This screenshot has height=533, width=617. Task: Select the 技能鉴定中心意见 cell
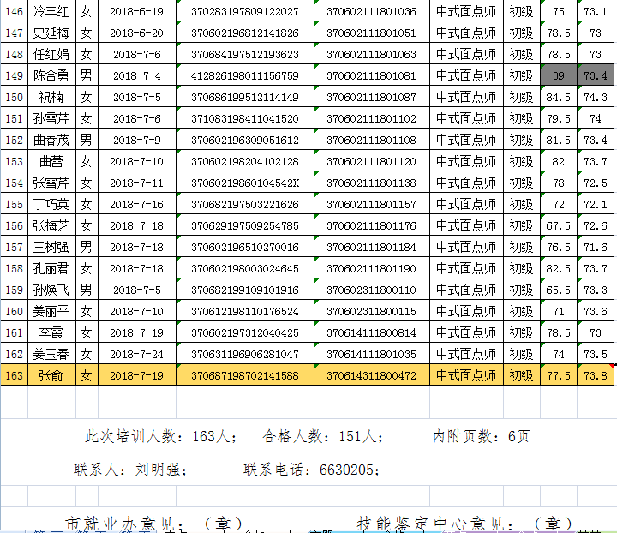[x=464, y=522]
